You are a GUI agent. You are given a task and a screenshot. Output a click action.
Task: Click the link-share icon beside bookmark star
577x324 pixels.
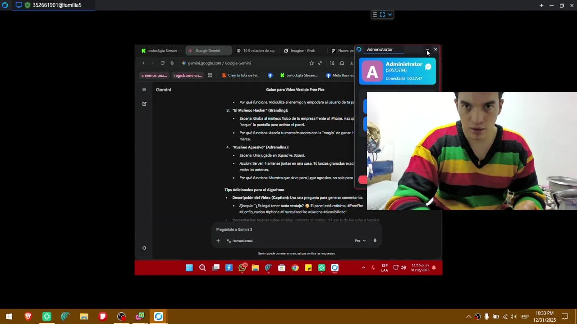click(x=320, y=63)
